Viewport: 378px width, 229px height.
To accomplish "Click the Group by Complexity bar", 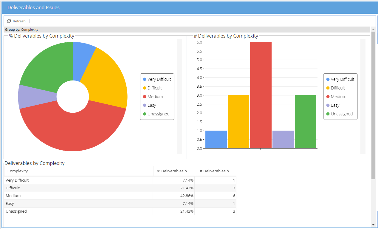I will coord(187,30).
